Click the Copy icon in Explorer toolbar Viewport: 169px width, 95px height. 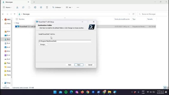pos(23,7)
